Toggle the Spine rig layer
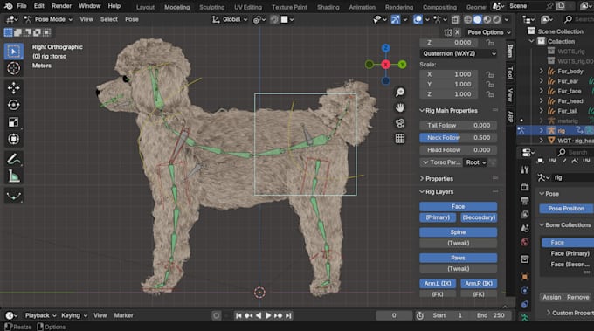594x331 pixels. [458, 232]
